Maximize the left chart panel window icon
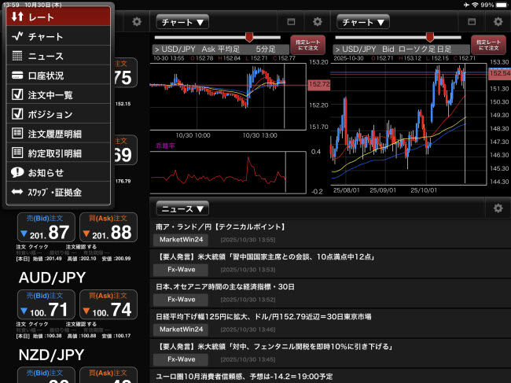The image size is (511, 383). tap(291, 22)
